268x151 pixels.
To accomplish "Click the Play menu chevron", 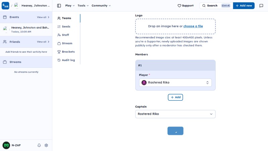I will (74, 6).
